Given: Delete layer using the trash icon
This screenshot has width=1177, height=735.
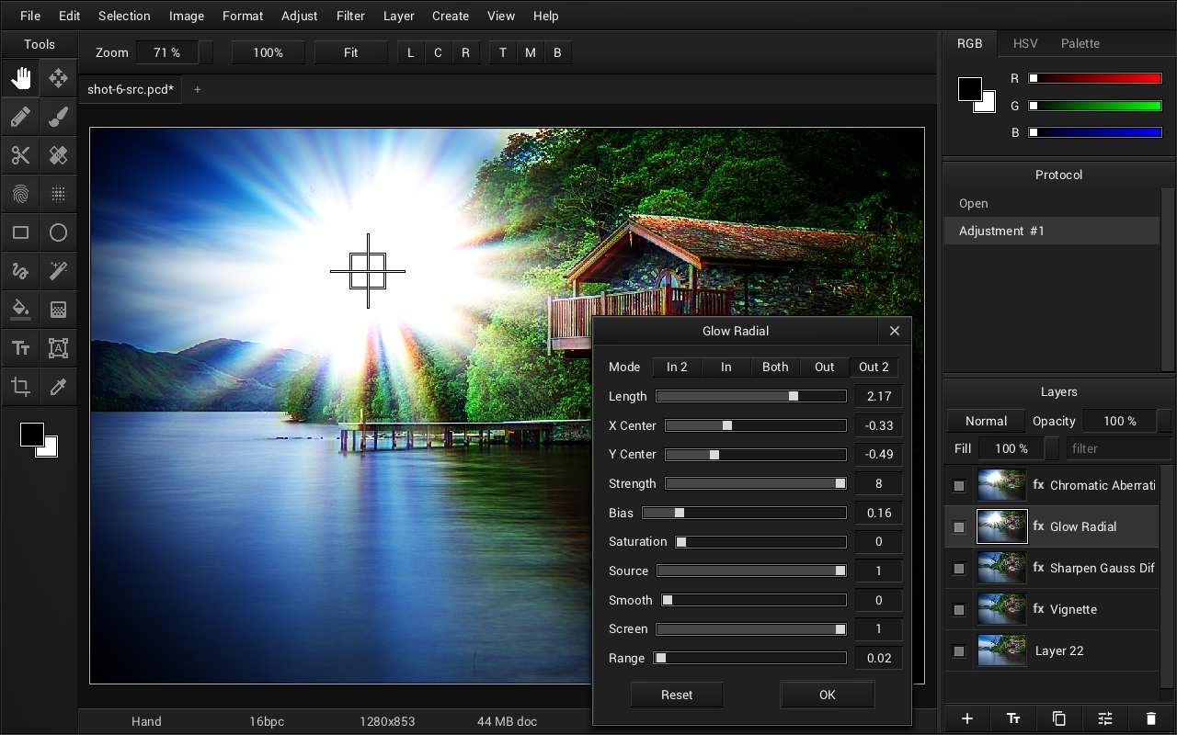Looking at the screenshot, I should pos(1150,718).
